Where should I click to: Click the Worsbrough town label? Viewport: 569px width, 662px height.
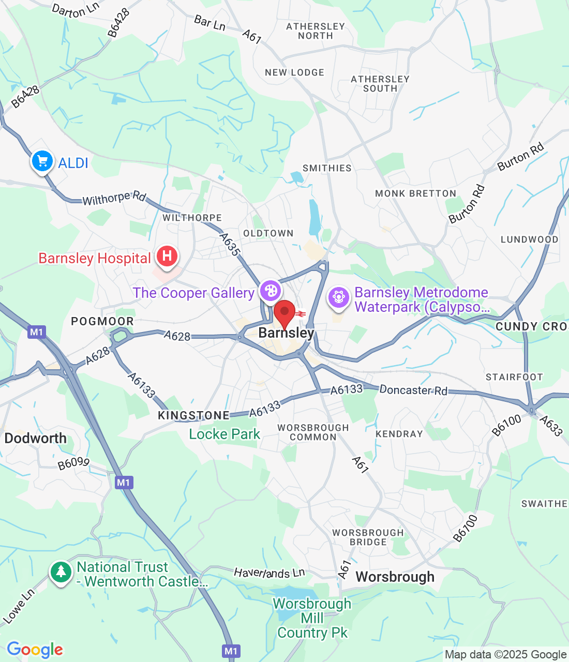(x=395, y=577)
